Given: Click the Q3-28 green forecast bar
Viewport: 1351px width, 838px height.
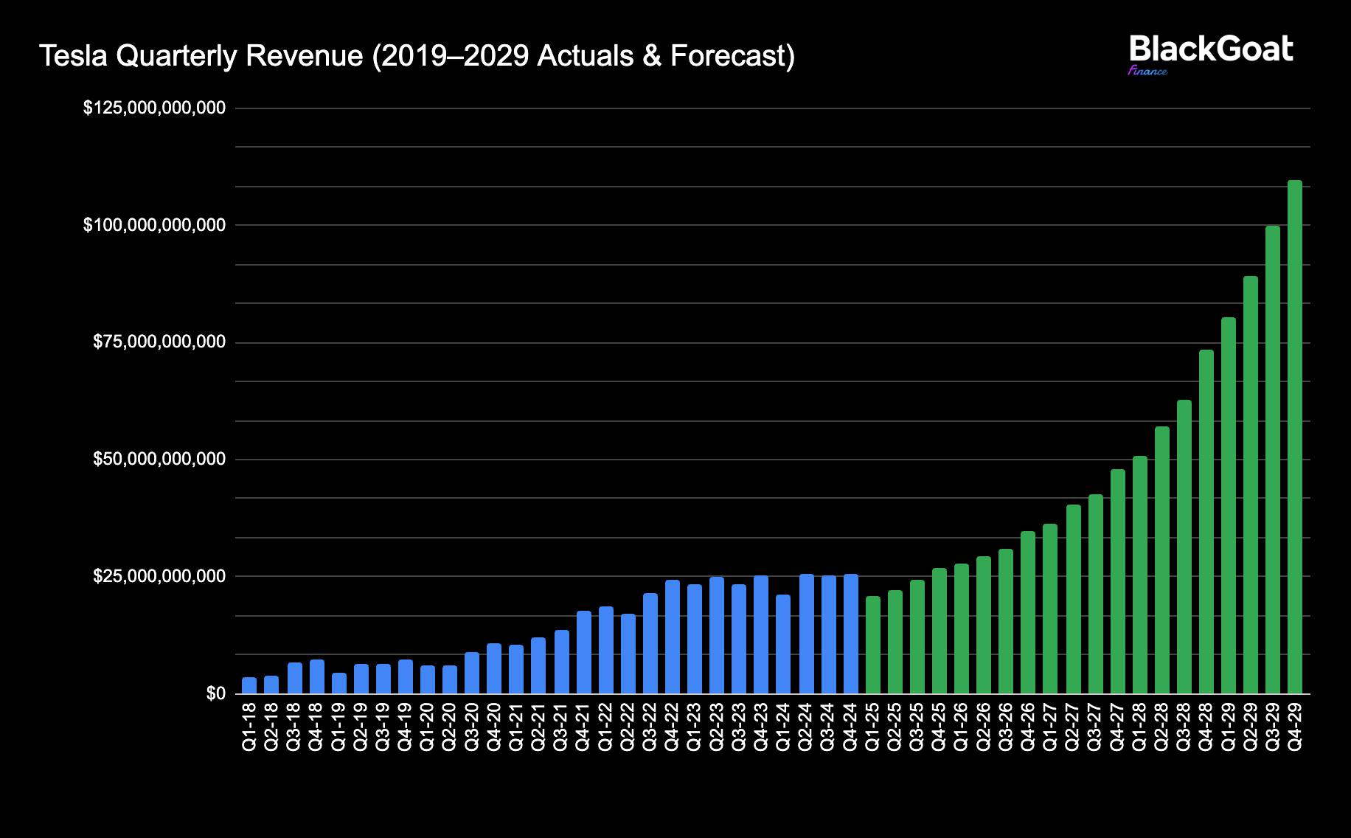Looking at the screenshot, I should pos(1184,547).
